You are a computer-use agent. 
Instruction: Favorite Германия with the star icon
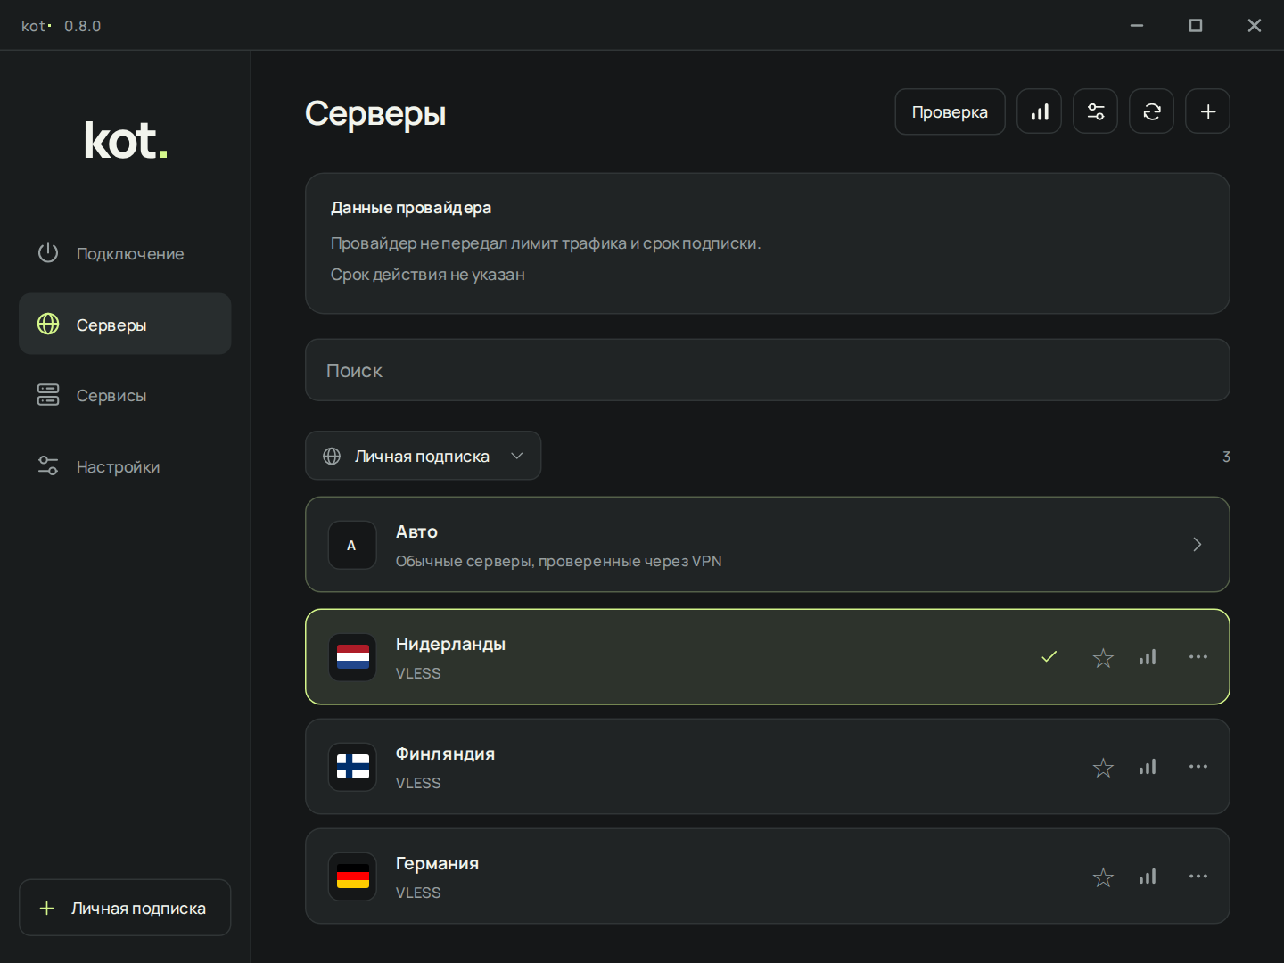click(x=1103, y=877)
